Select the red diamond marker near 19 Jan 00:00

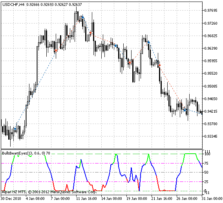pyautogui.click(x=130, y=63)
